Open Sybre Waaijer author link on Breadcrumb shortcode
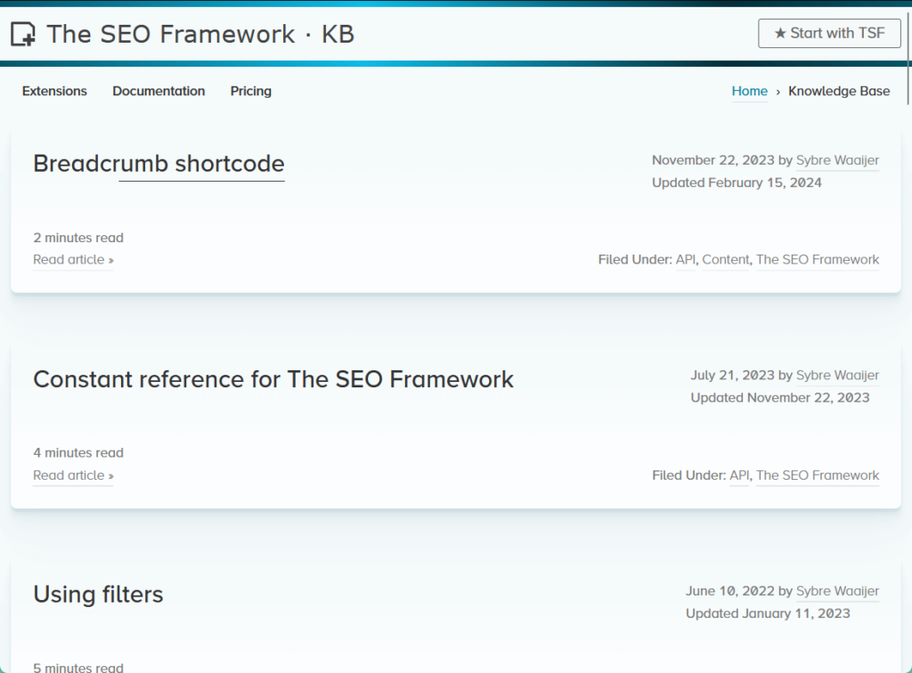The height and width of the screenshot is (673, 912). click(x=837, y=160)
